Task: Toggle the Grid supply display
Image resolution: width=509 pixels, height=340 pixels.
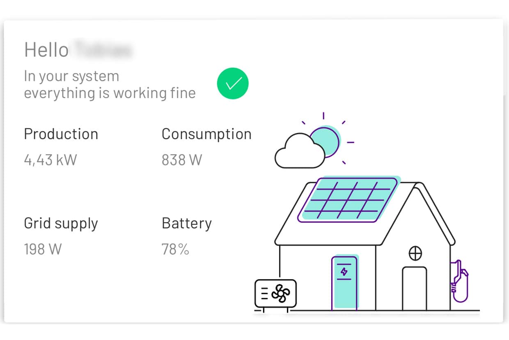Action: click(61, 223)
